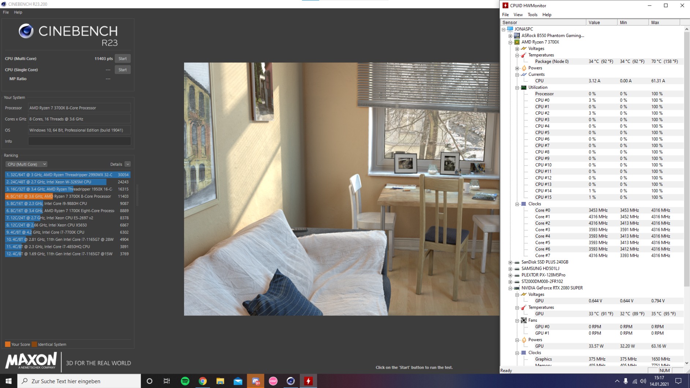This screenshot has width=690, height=388.
Task: Start the CPU Single Core test
Action: point(123,70)
